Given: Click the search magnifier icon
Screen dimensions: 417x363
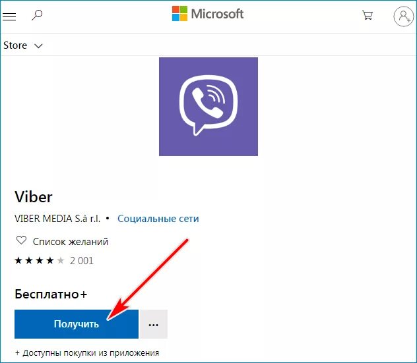Looking at the screenshot, I should (37, 15).
